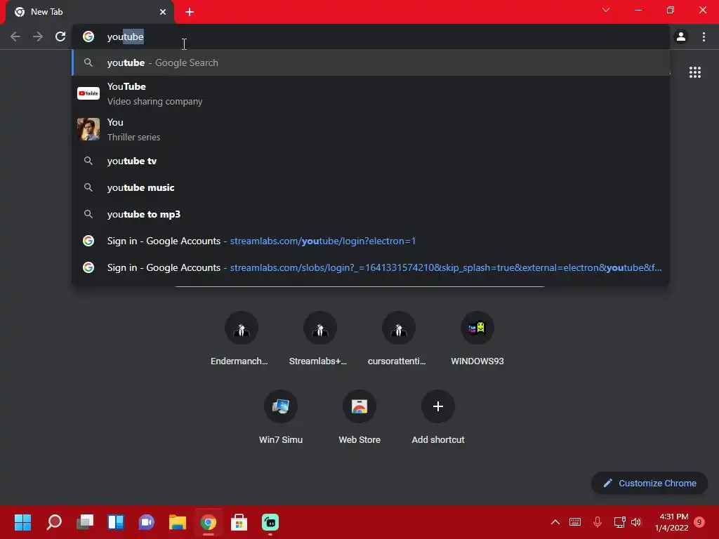Screen dimensions: 719x539
Task: Open Microsoft Store from taskbar
Action: click(x=239, y=522)
